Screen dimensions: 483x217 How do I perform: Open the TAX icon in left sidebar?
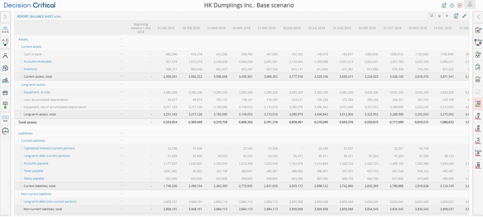5,118
